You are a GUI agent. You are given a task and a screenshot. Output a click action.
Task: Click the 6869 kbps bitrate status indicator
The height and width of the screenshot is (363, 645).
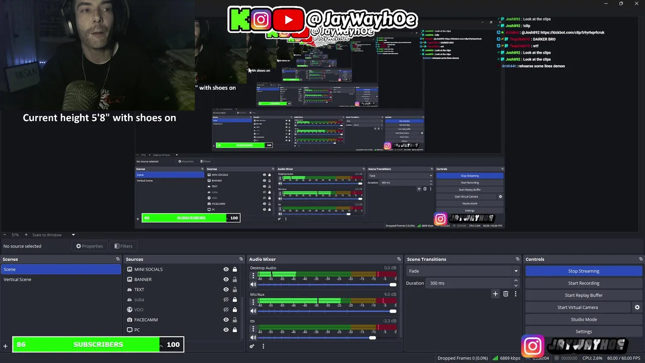point(507,358)
